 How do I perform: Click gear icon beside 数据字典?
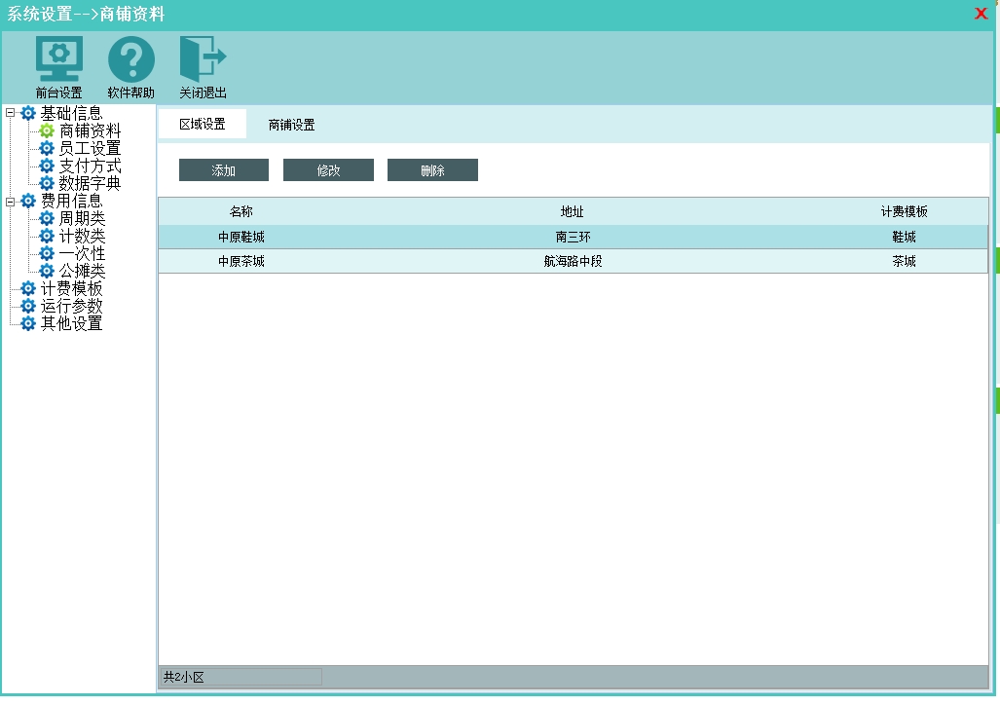(x=47, y=183)
